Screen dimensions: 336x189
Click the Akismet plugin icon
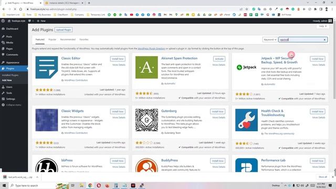[x=146, y=67]
